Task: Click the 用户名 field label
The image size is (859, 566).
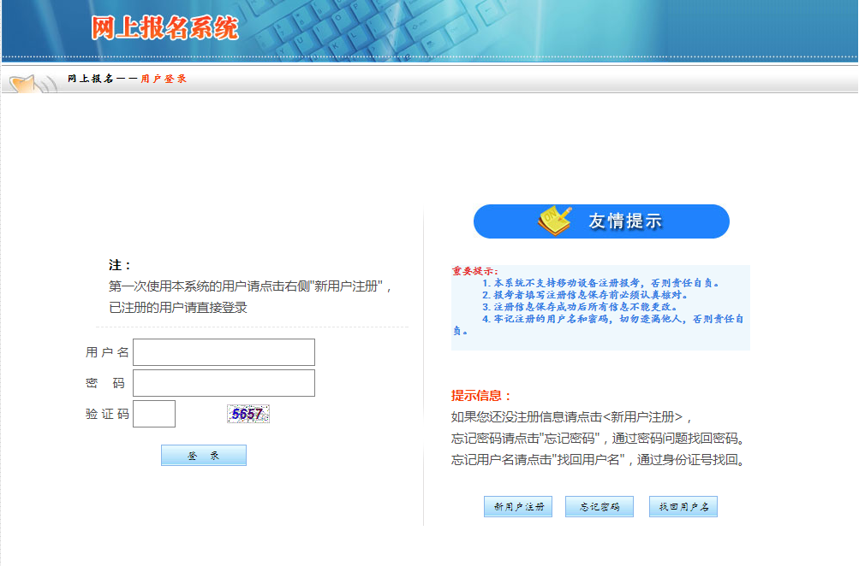Action: click(107, 352)
